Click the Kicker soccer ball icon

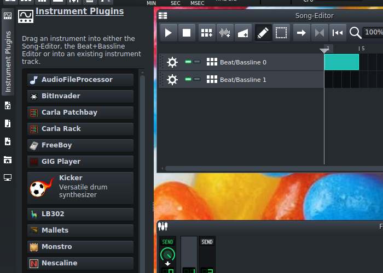40,188
